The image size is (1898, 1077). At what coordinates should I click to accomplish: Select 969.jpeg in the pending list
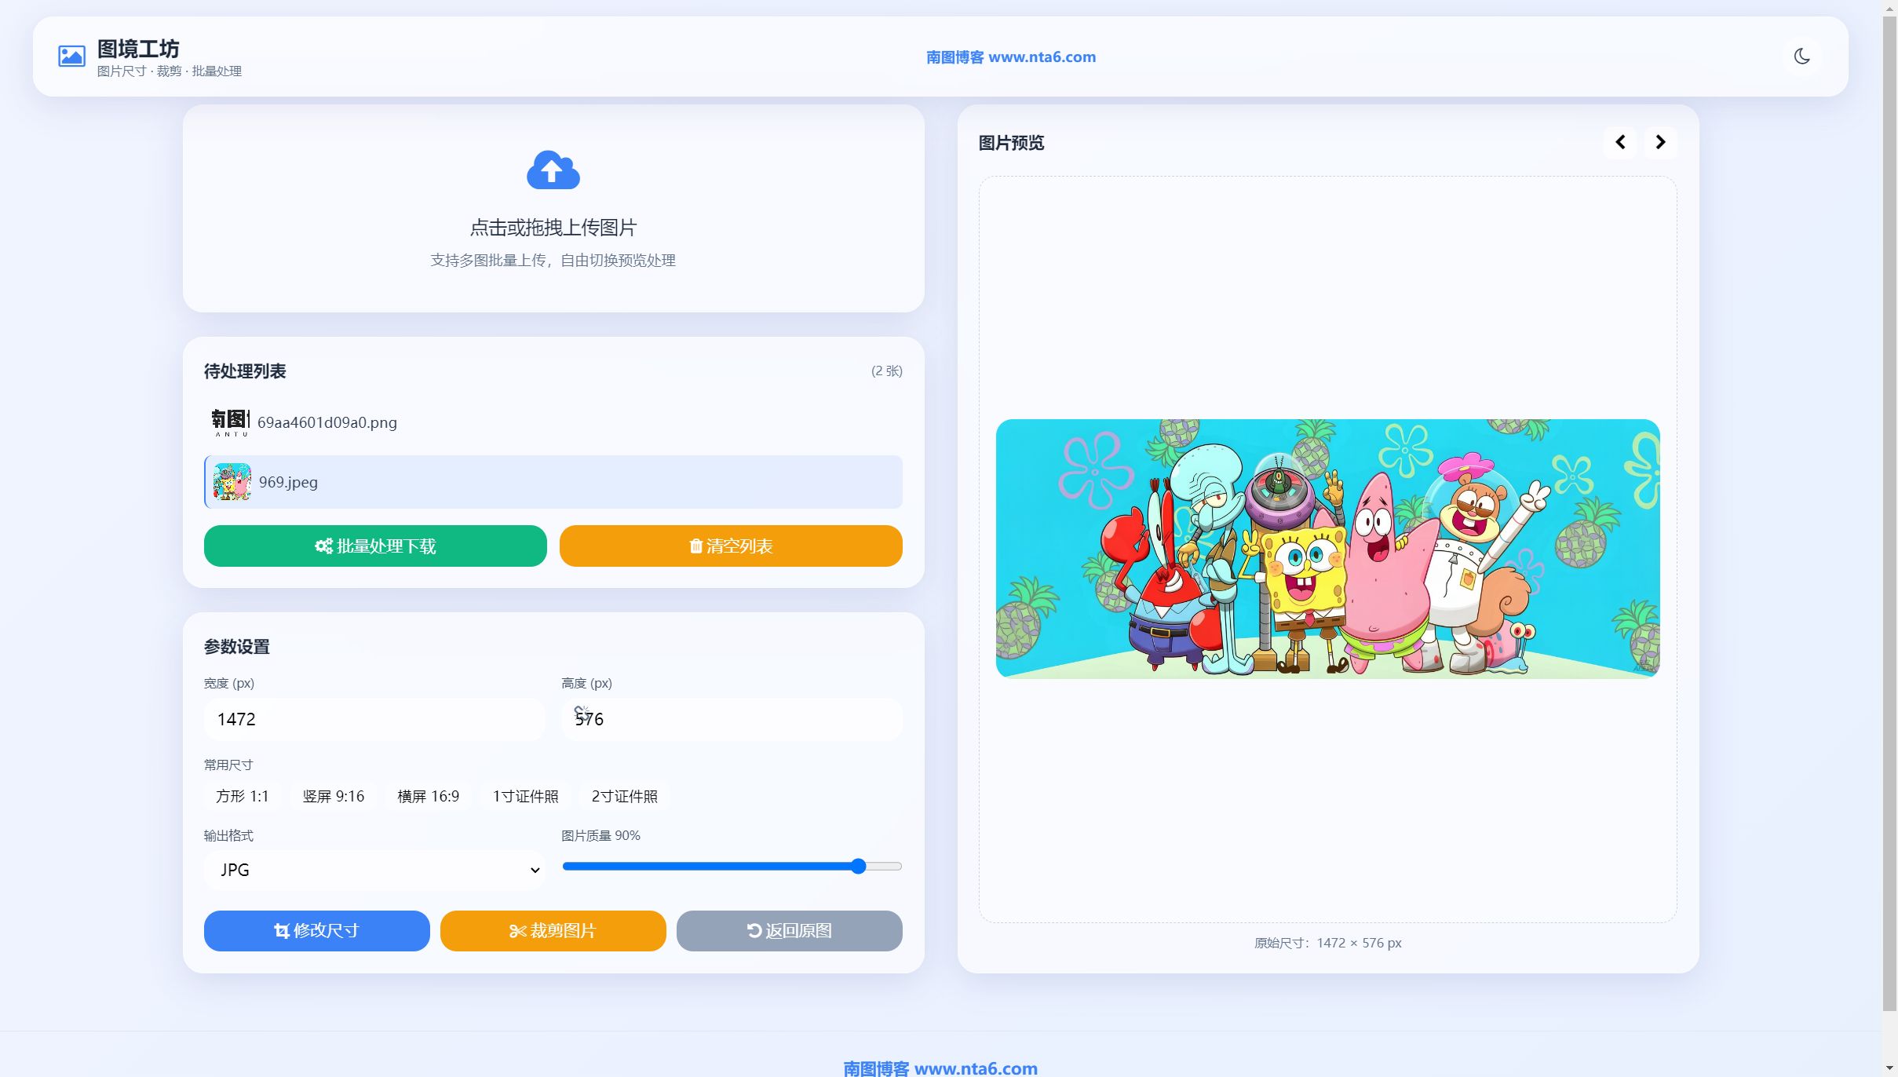coord(553,482)
